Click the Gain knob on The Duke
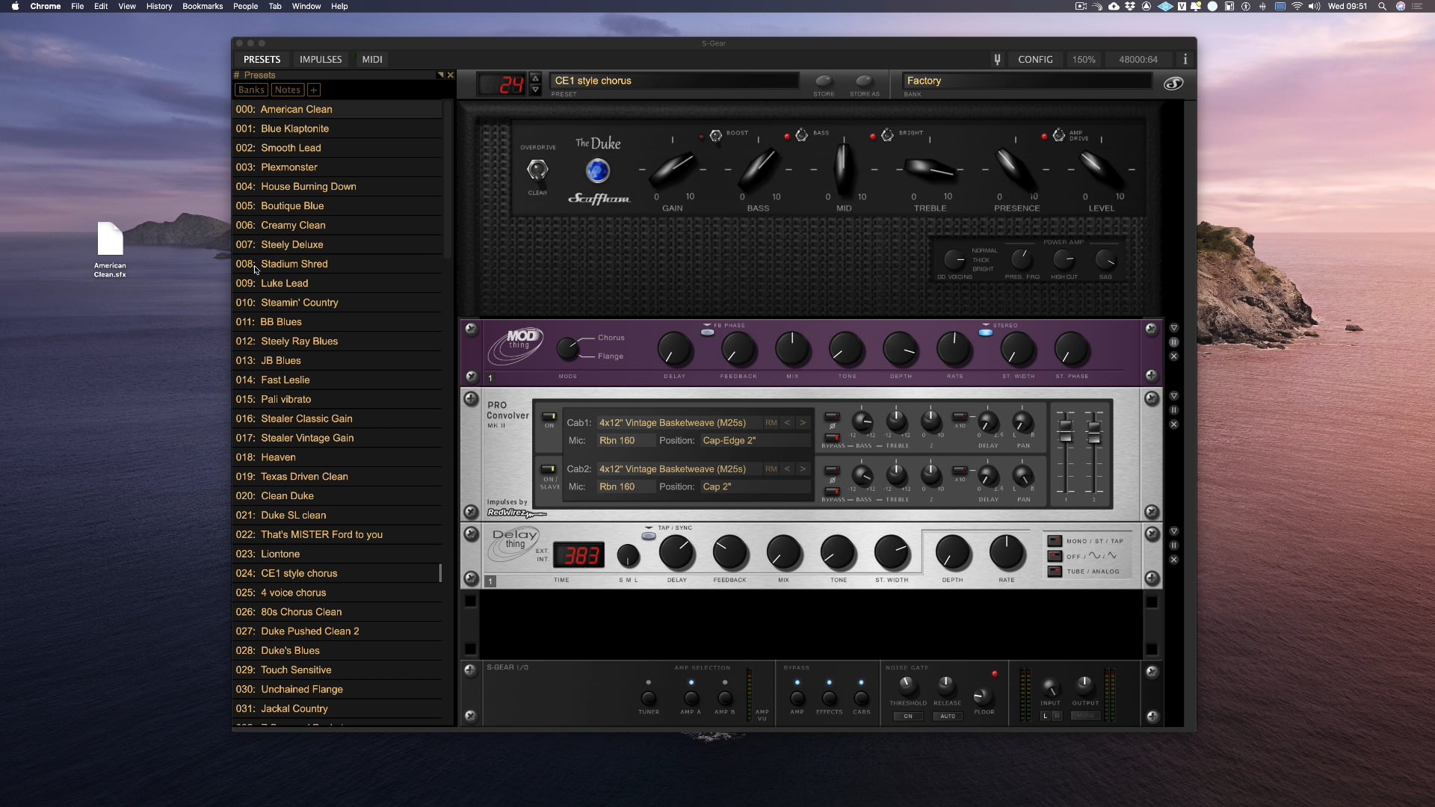The image size is (1435, 807). click(672, 170)
